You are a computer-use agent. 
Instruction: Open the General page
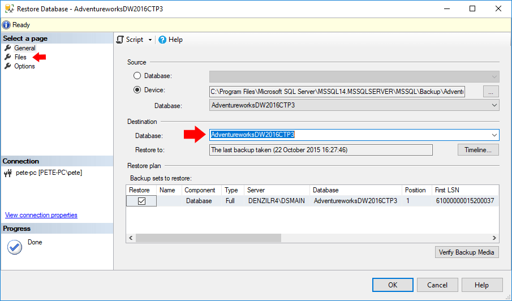pyautogui.click(x=24, y=48)
